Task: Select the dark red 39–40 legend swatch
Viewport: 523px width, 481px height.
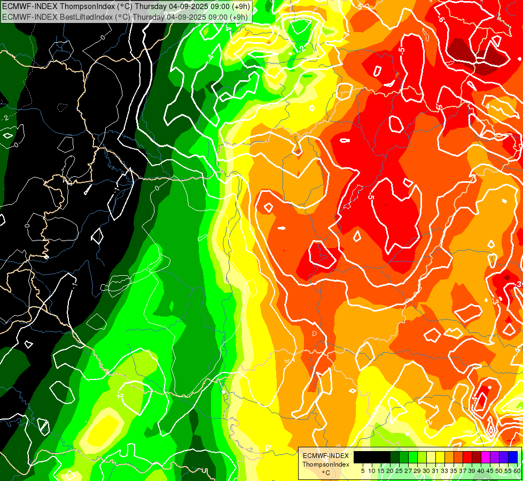Action: point(477,457)
